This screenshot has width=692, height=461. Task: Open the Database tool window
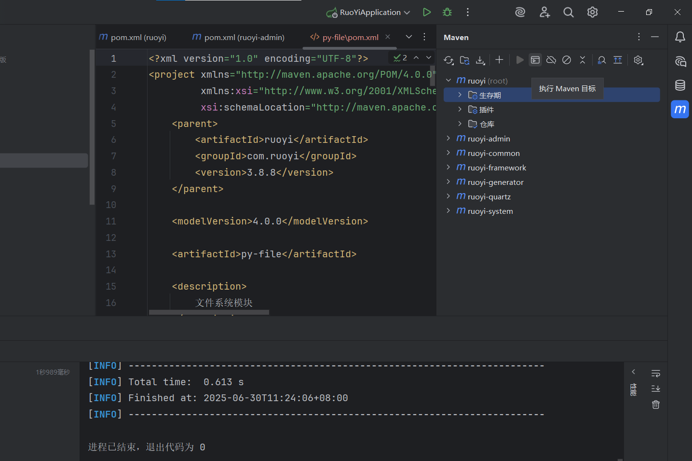click(680, 85)
